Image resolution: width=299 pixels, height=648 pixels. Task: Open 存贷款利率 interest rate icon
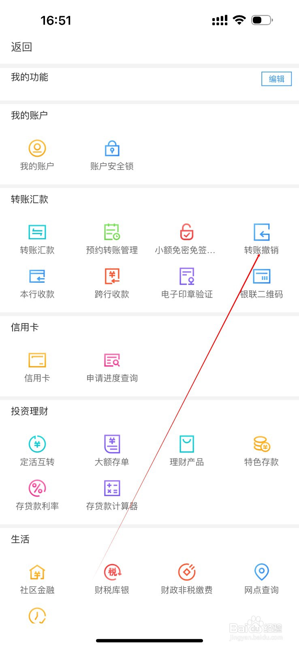pos(37,488)
